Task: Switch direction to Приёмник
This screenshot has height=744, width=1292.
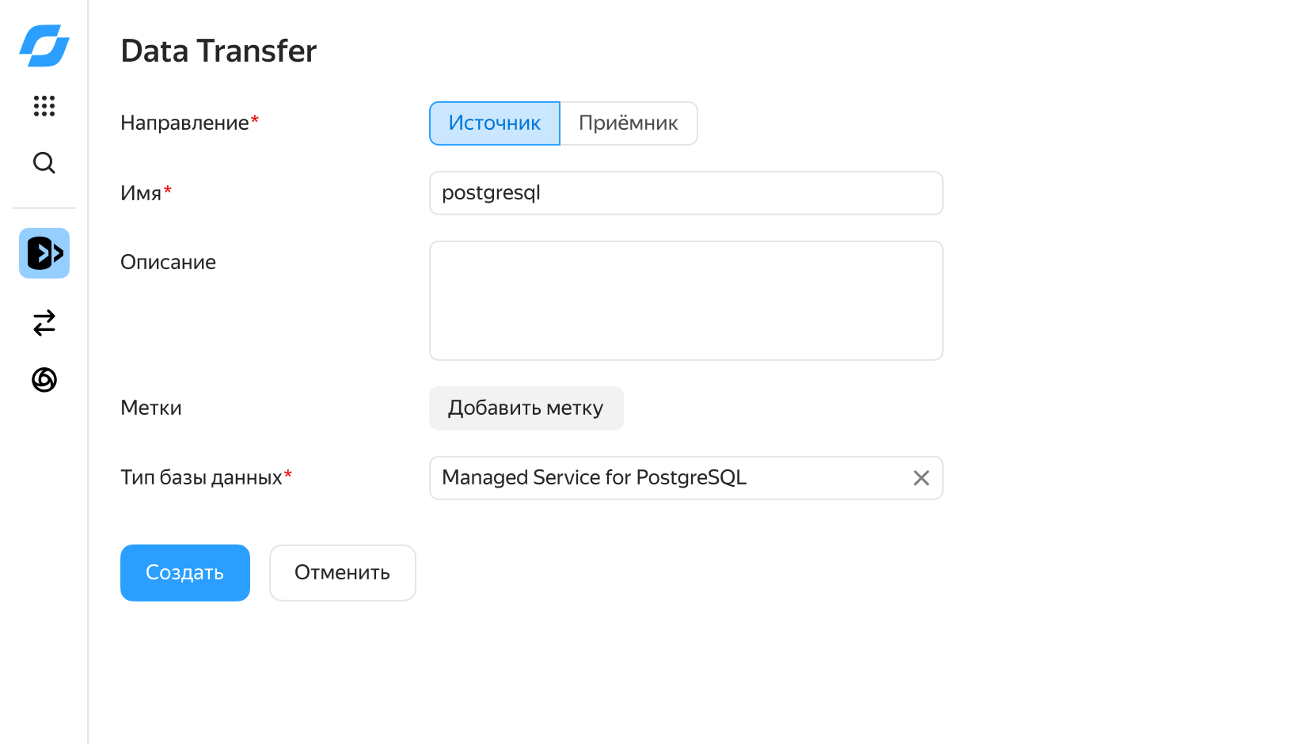Action: tap(628, 123)
